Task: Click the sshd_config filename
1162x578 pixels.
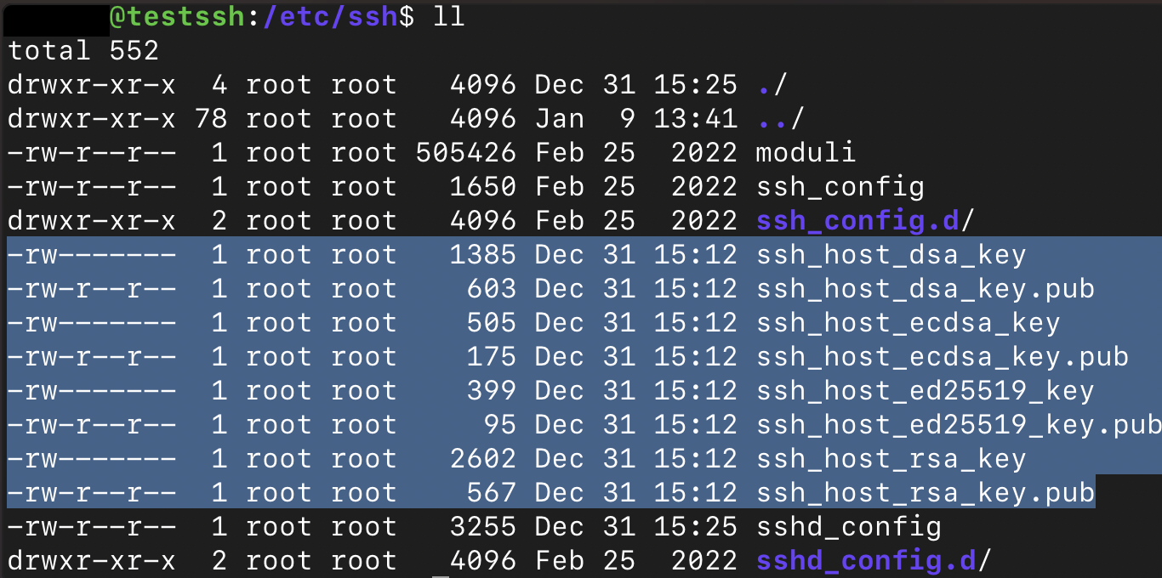Action: 848,526
